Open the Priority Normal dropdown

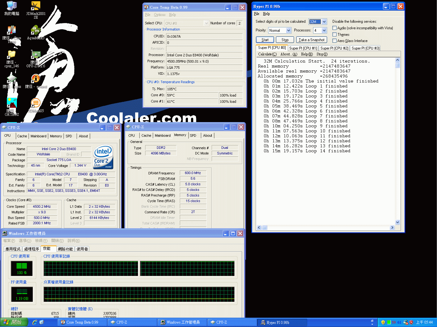coord(289,30)
